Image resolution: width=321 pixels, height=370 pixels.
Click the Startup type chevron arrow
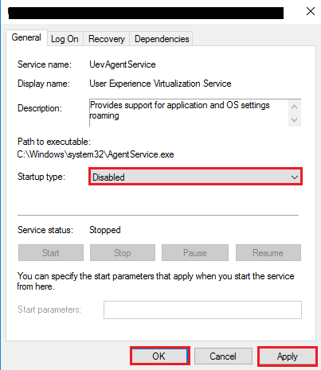[x=295, y=177]
